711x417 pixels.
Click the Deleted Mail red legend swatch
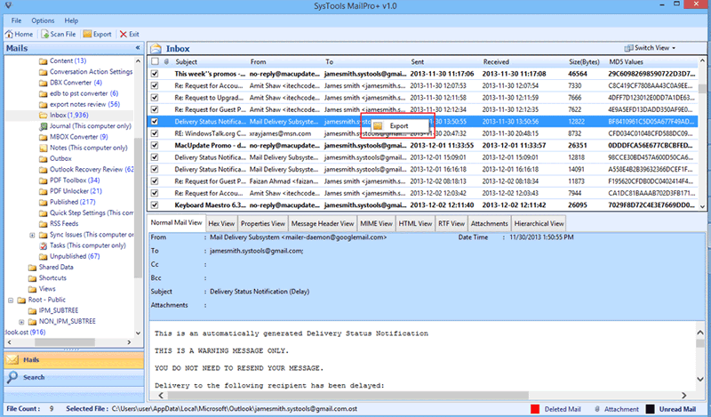click(535, 409)
